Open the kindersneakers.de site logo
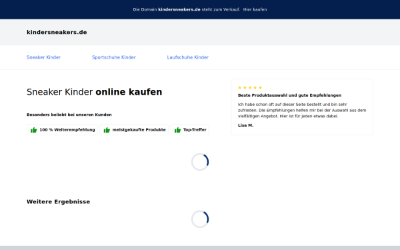The width and height of the screenshot is (400, 250). pos(57,32)
